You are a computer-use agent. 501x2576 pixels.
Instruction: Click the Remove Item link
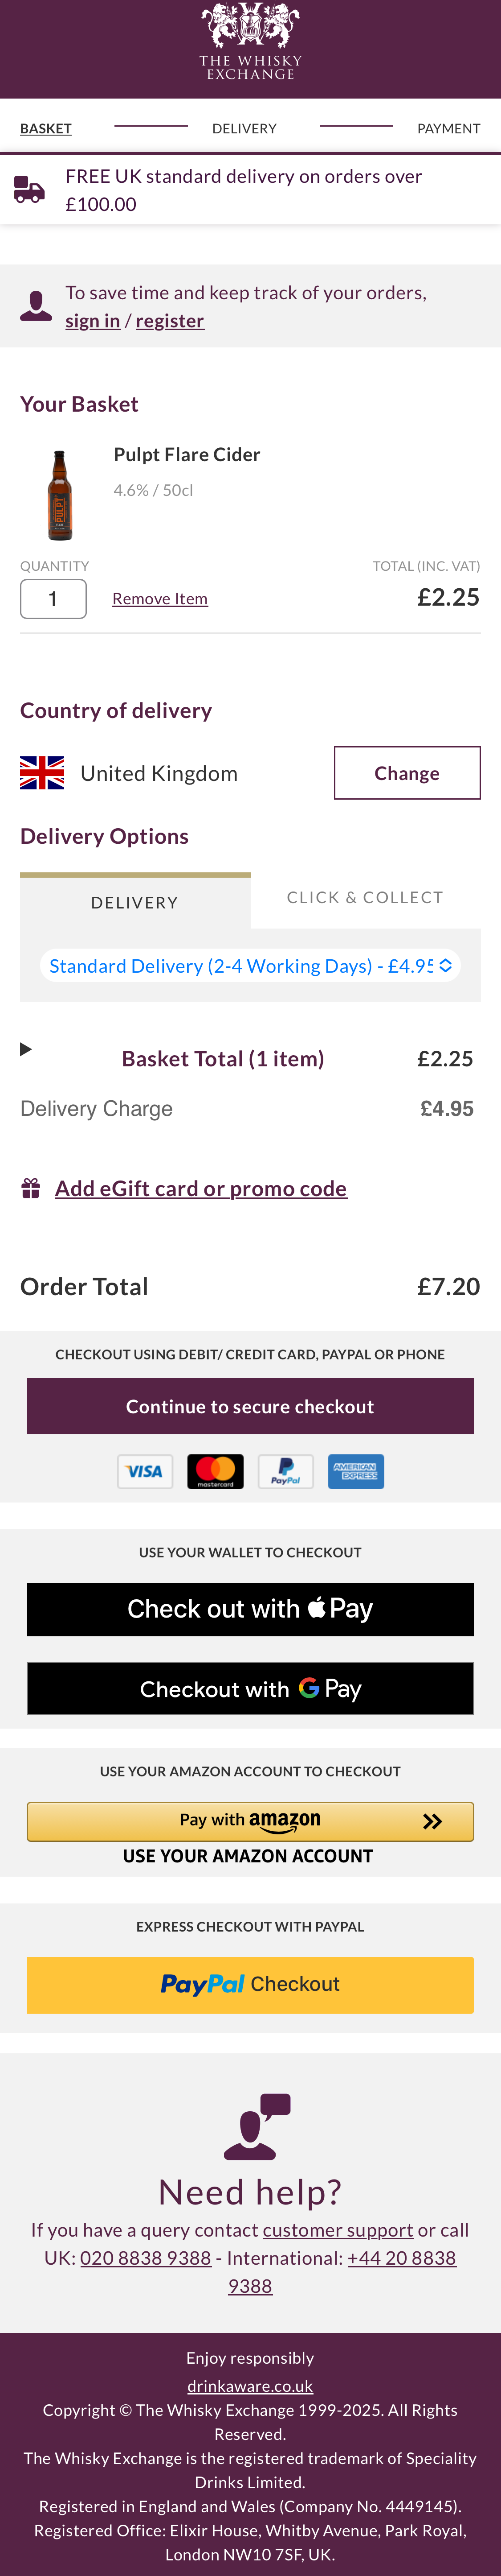(x=160, y=598)
